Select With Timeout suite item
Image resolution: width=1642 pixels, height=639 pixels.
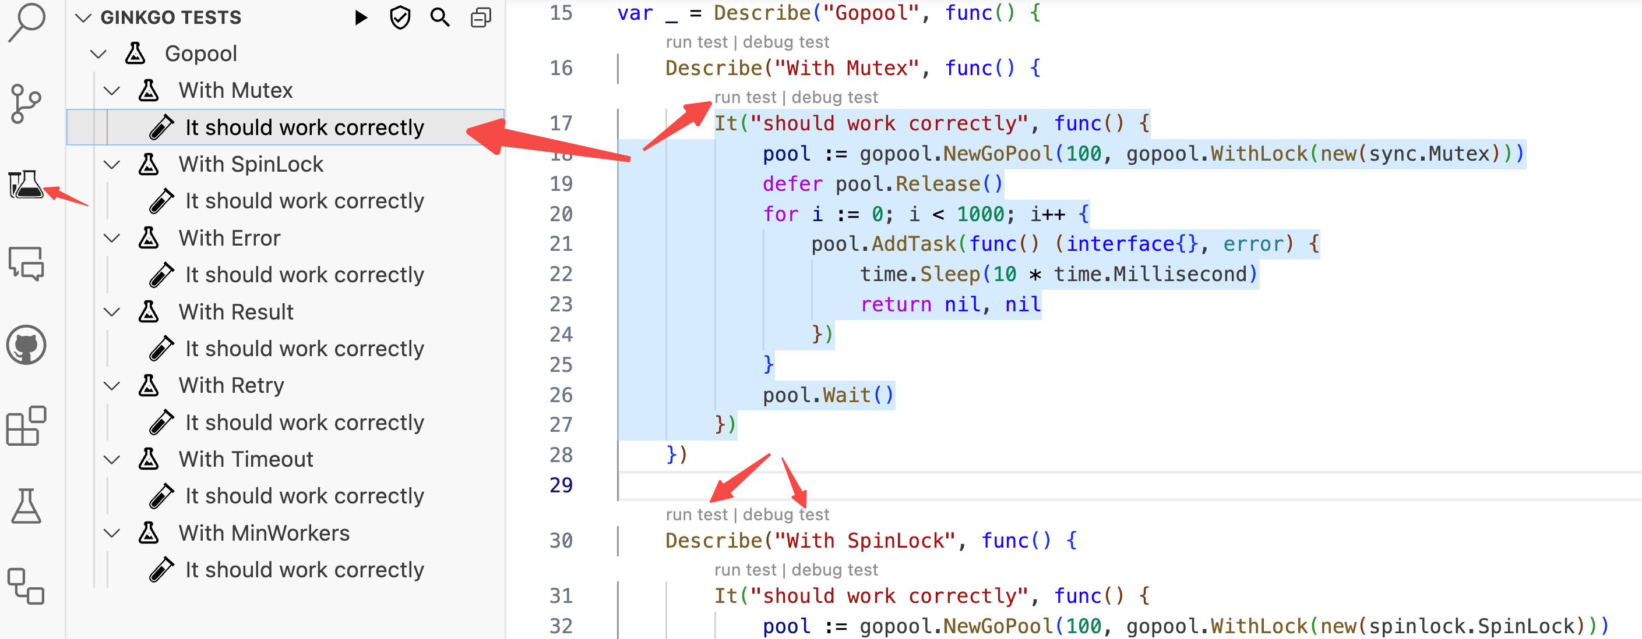245,460
